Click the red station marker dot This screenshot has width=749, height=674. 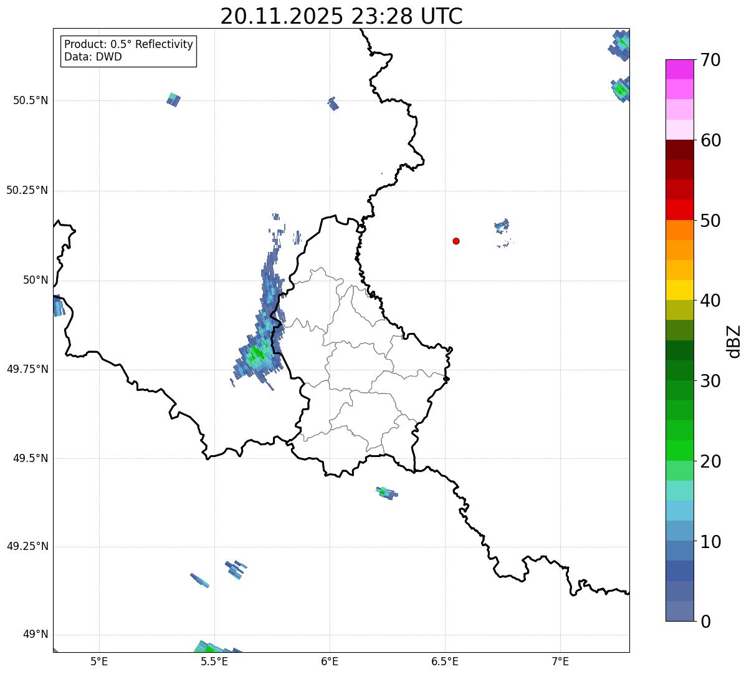456,241
